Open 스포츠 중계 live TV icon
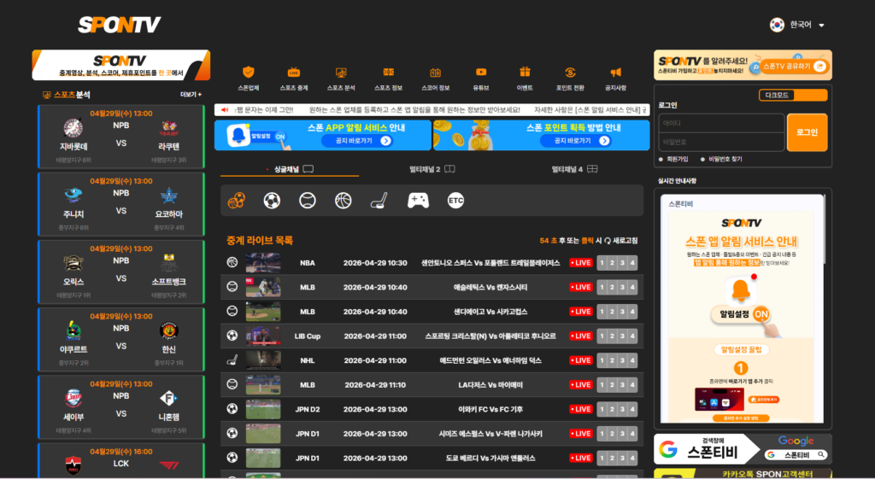Image resolution: width=875 pixels, height=479 pixels. point(294,73)
